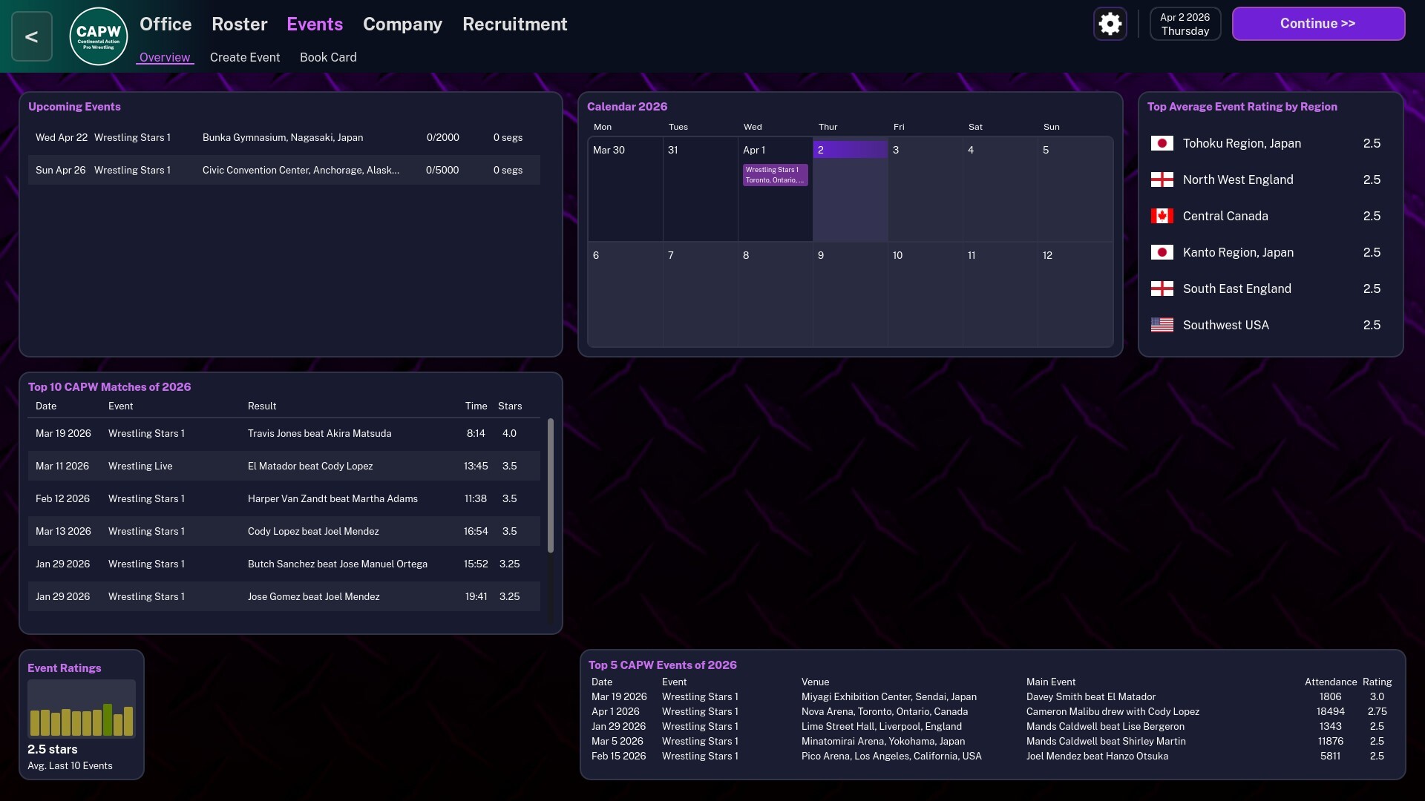
Task: Click Cameron Malibu drew with Cody Lopez
Action: click(1113, 711)
